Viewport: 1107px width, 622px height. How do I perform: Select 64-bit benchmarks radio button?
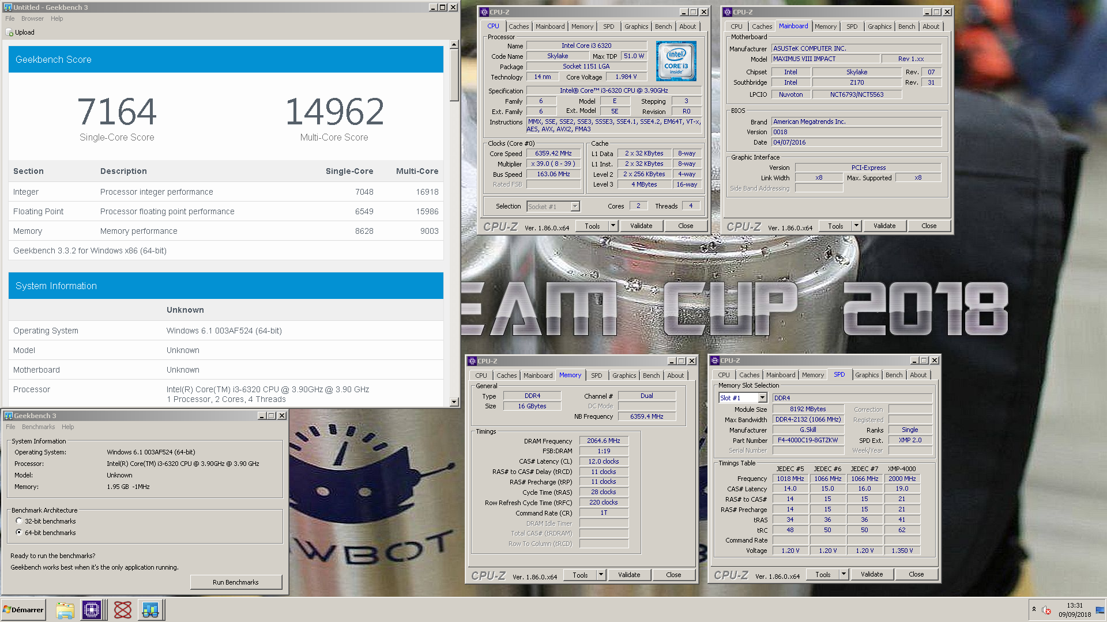(x=19, y=533)
